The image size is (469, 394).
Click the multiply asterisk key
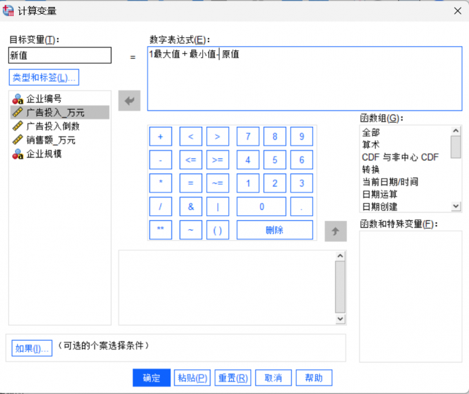[161, 183]
